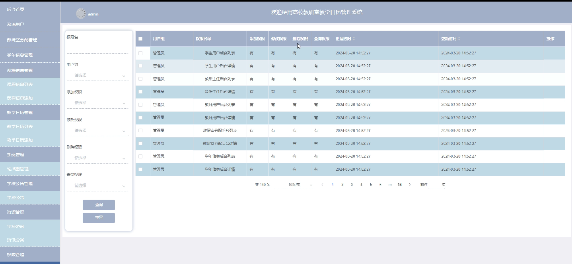This screenshot has height=264, width=572.
Task: Expand the 添加权限 filter dropdown
Action: tap(97, 103)
